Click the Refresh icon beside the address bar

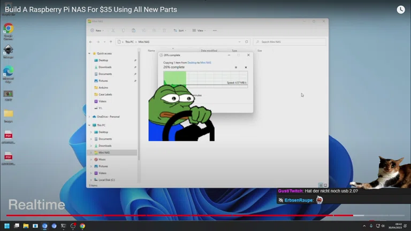247,42
